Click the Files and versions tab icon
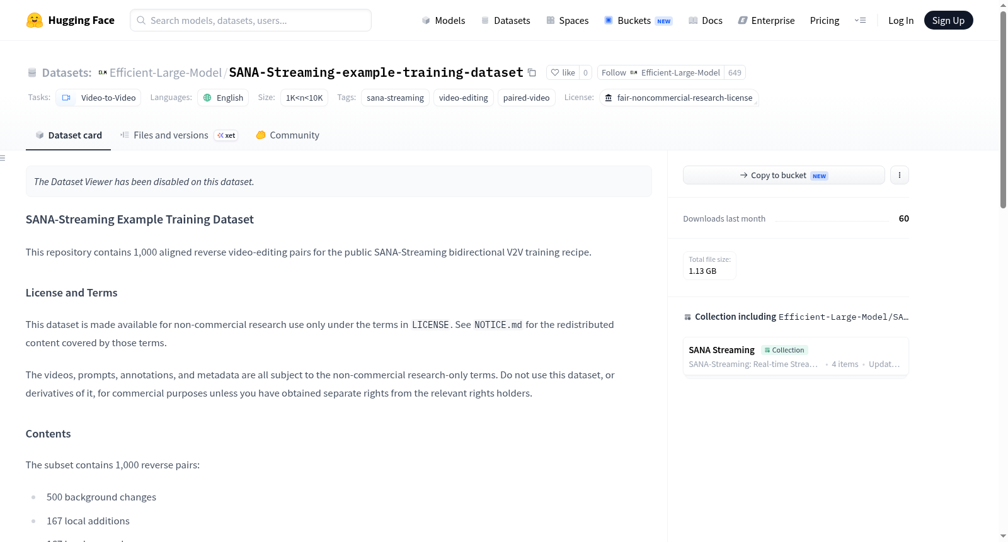1008x542 pixels. (125, 135)
